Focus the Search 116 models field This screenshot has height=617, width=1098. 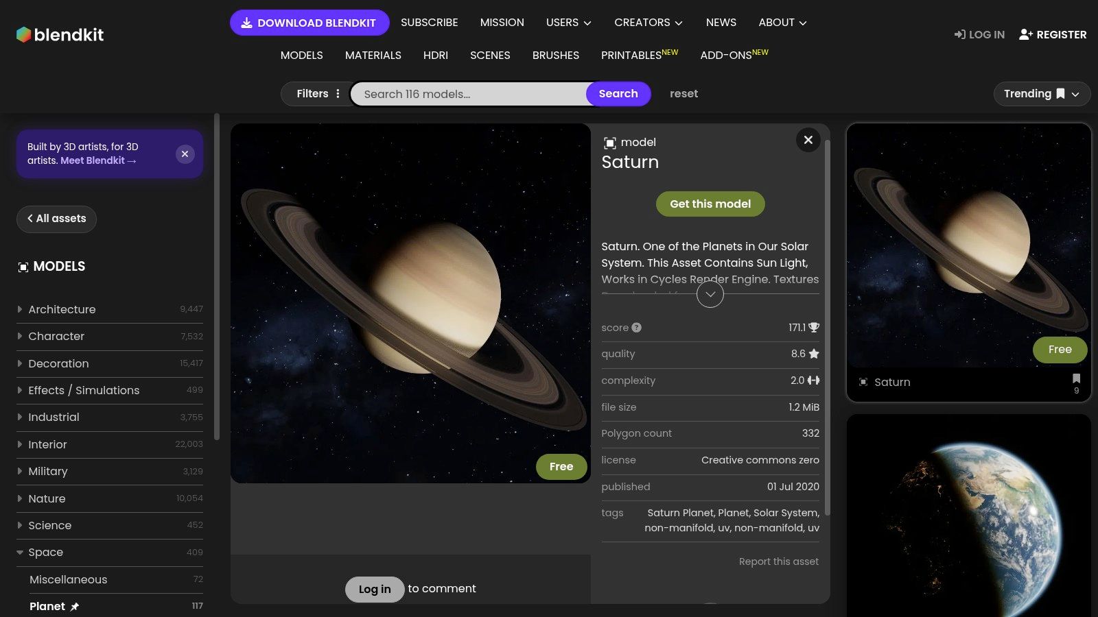(x=469, y=94)
